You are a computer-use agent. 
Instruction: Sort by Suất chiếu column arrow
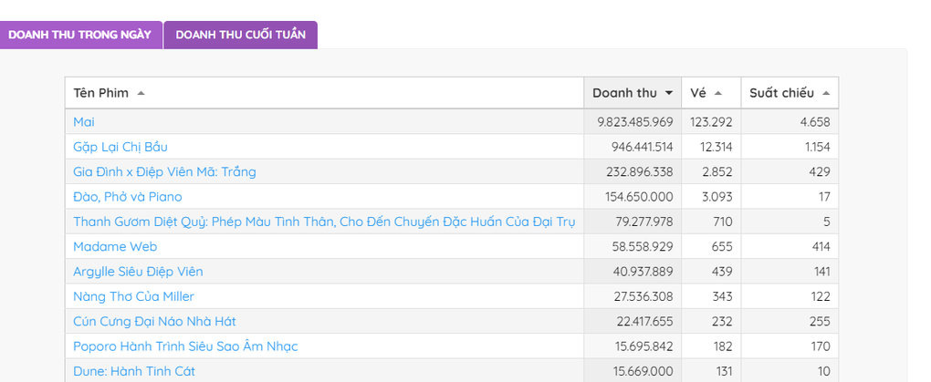coord(825,93)
